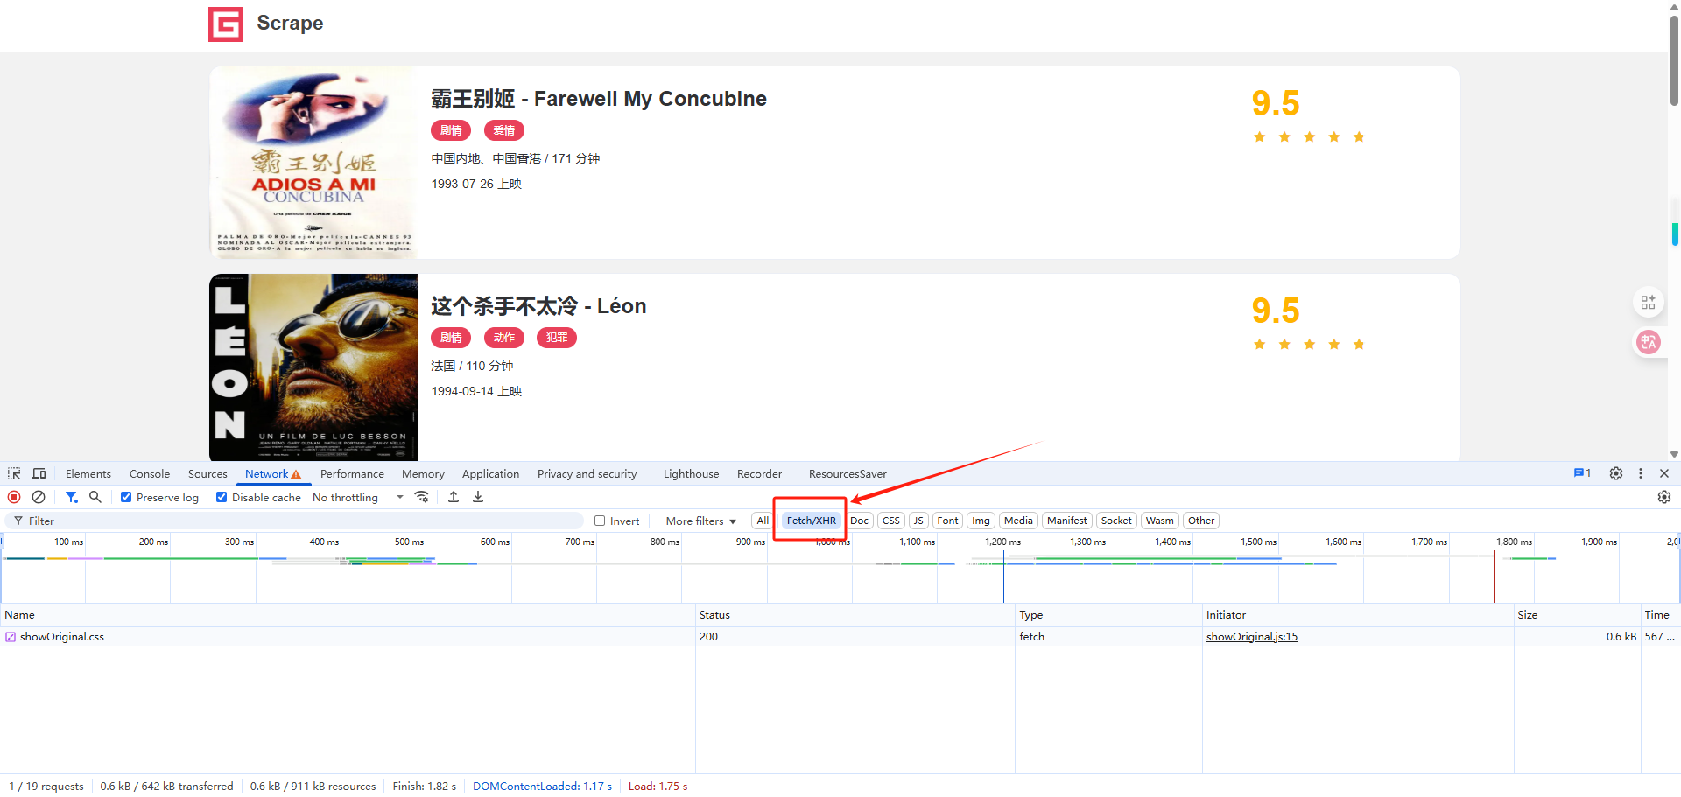
Task: Click the QR grid floating icon
Action: click(x=1649, y=302)
